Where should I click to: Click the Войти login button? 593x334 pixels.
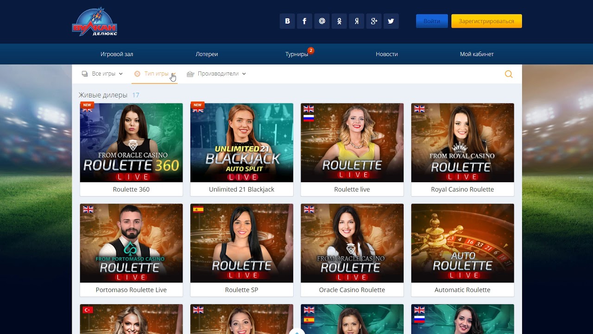(432, 21)
